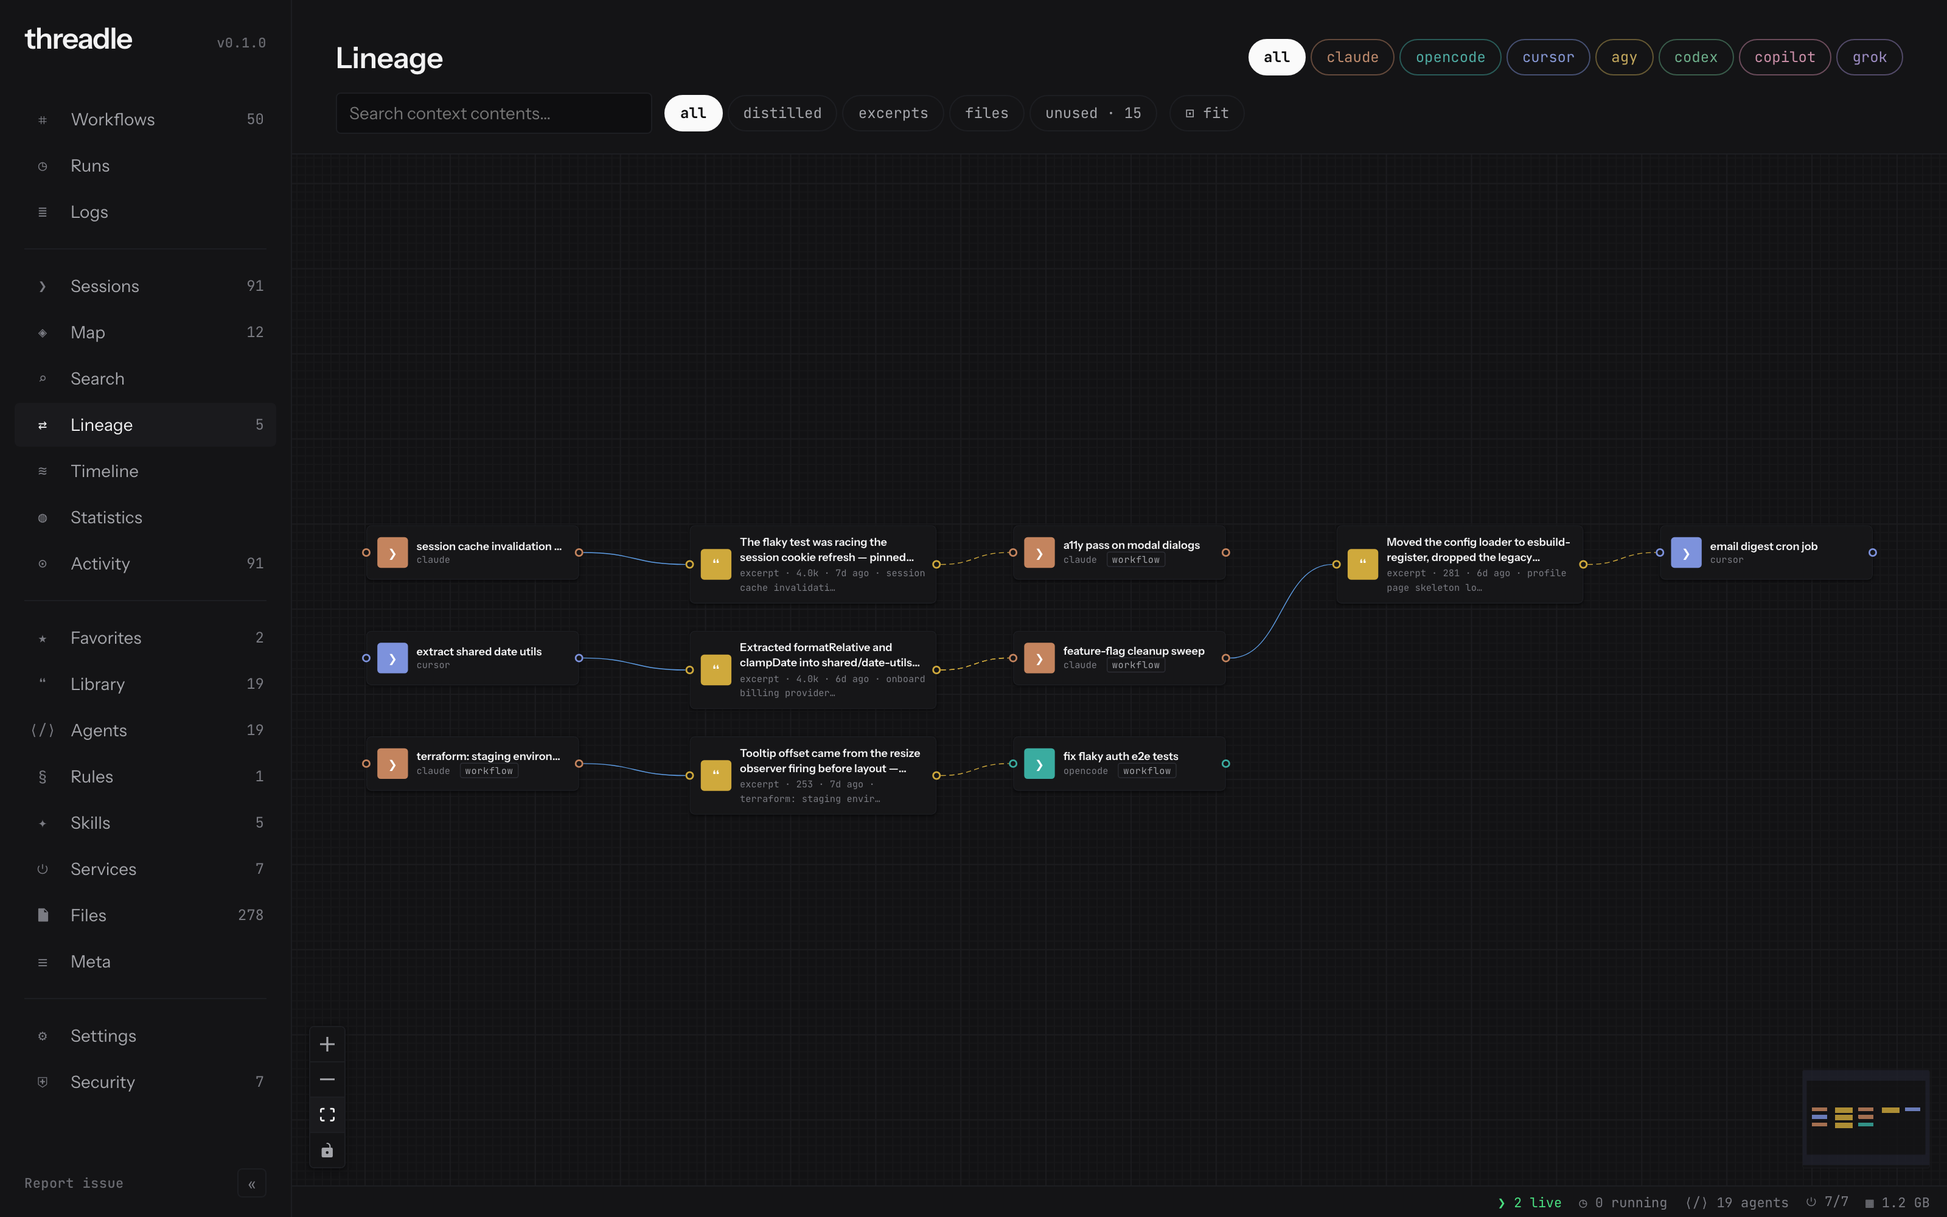
Task: Filter lineage by claude agent
Action: tap(1351, 57)
